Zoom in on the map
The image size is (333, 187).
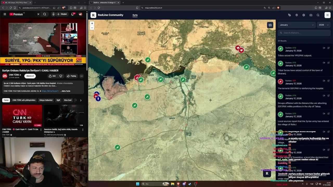click(92, 23)
